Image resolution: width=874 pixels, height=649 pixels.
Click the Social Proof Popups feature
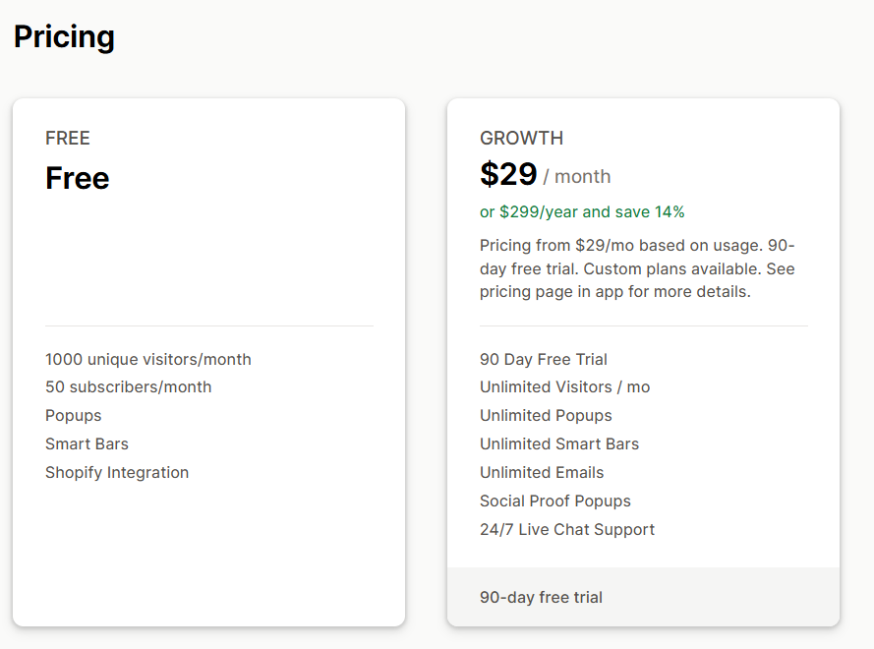coord(555,501)
